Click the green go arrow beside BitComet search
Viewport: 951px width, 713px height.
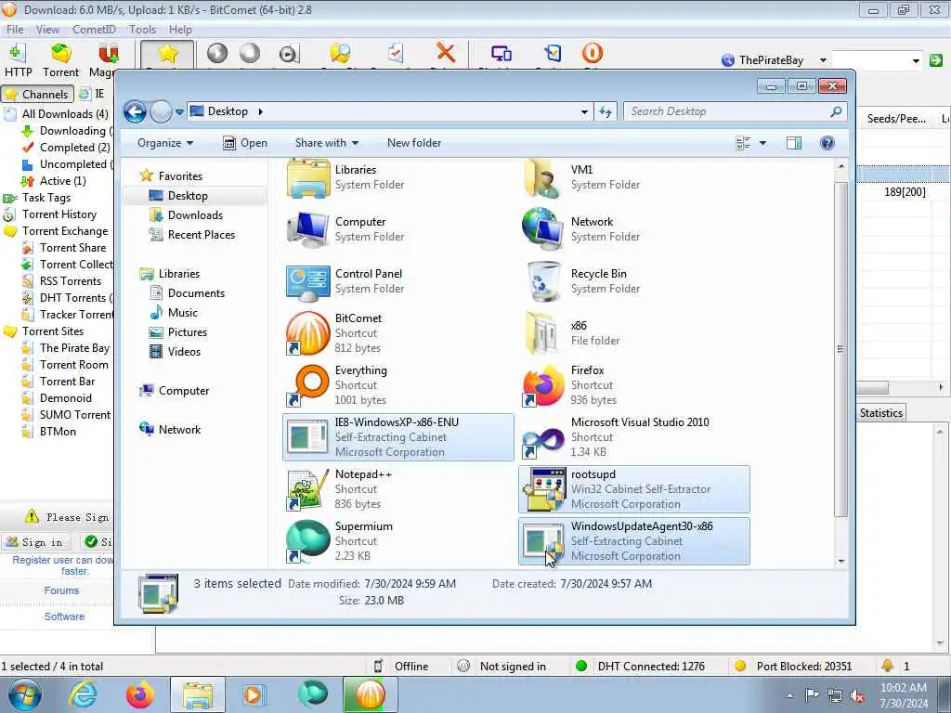coord(936,60)
